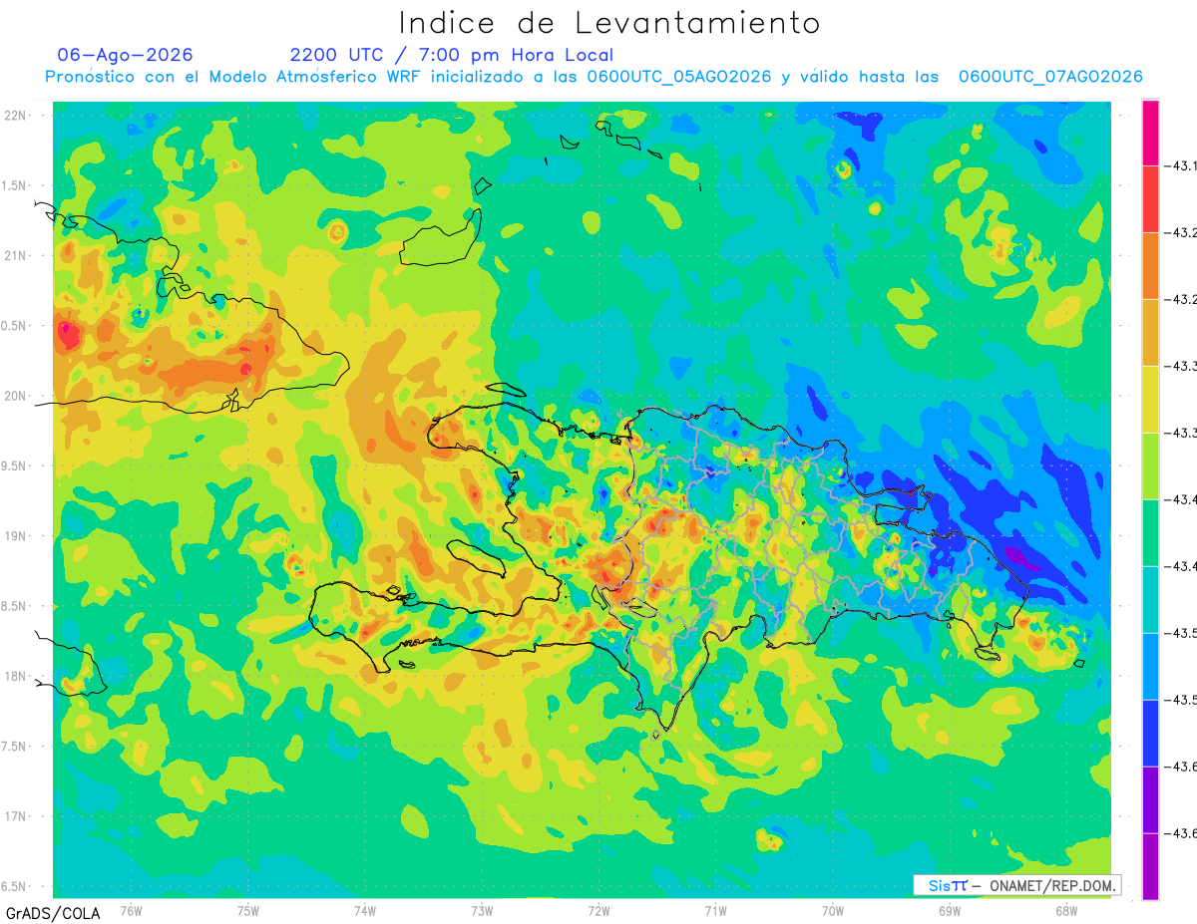Image resolution: width=1197 pixels, height=924 pixels.
Task: Select the '73W' longitude label
Action: click(482, 910)
